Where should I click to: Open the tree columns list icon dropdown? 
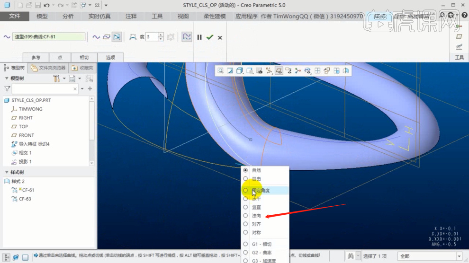pyautogui.click(x=80, y=79)
